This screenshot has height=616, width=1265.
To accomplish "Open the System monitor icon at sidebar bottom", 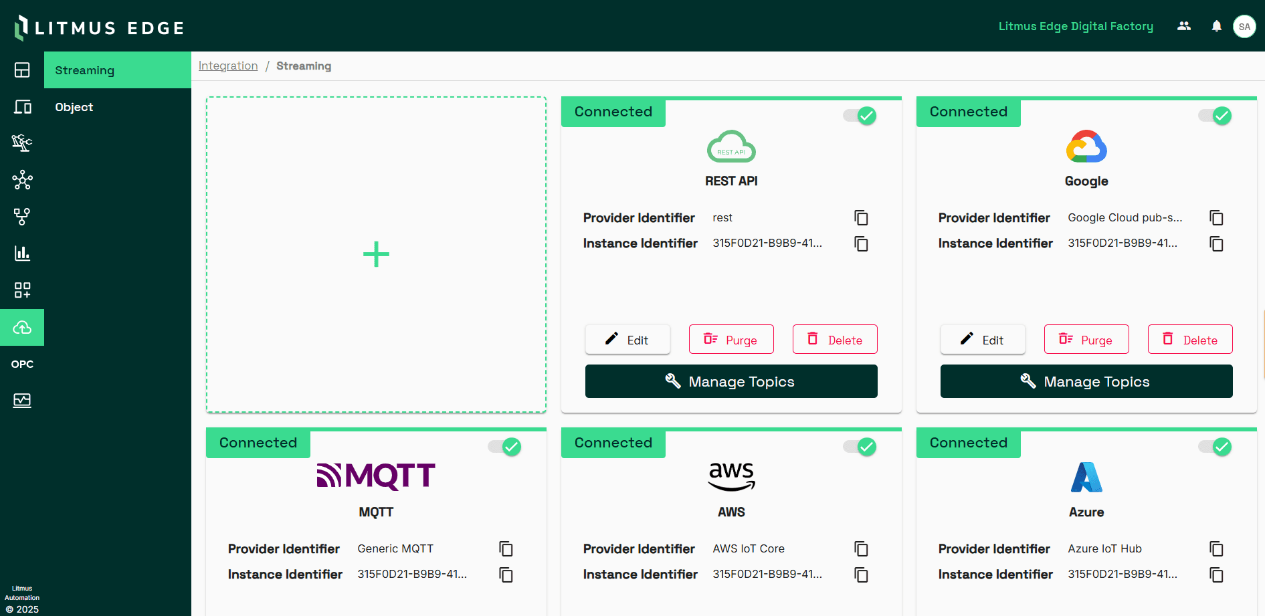I will pos(23,400).
